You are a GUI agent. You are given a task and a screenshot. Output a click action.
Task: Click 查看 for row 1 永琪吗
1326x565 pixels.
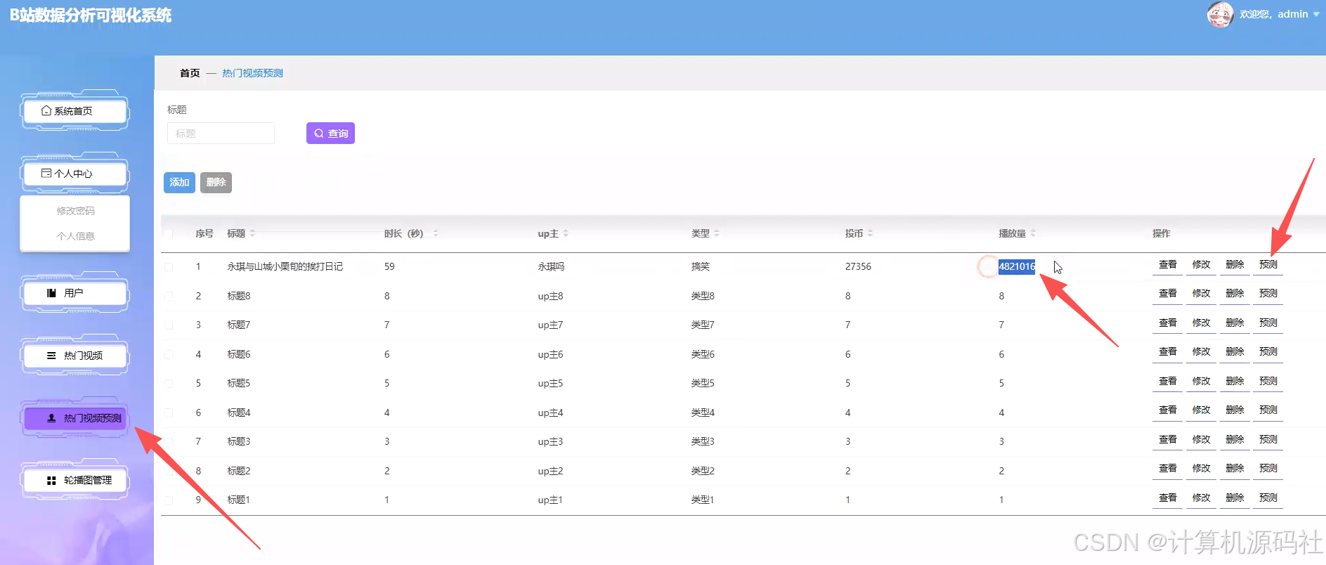(1167, 265)
